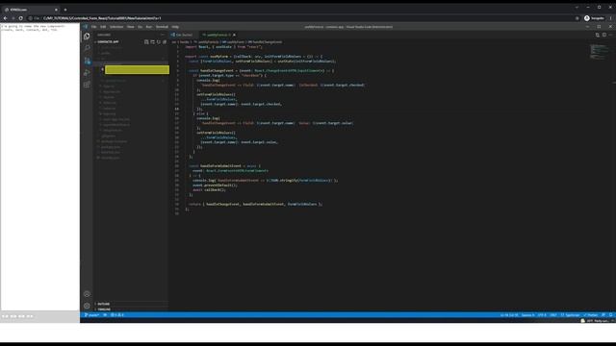Screen dimensions: 616x346
Task: Open the Manage gear menu
Action: [87, 306]
